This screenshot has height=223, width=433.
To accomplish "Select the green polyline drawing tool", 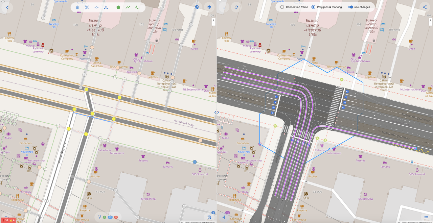I will pyautogui.click(x=128, y=7).
